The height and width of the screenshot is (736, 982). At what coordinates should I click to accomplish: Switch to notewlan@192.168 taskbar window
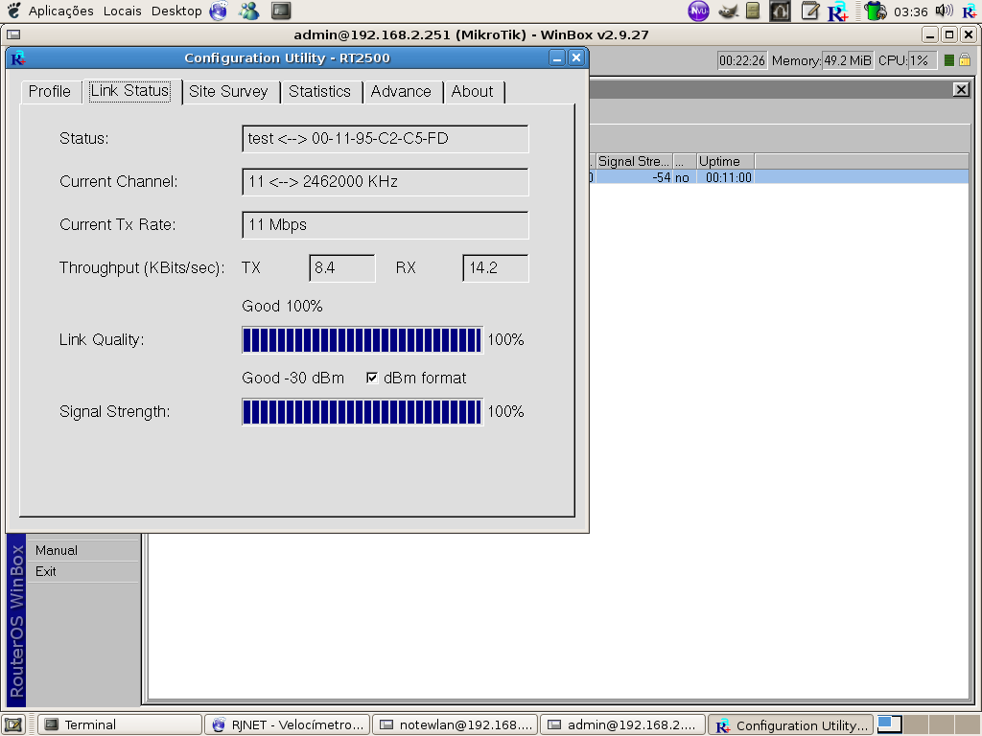[x=456, y=724]
